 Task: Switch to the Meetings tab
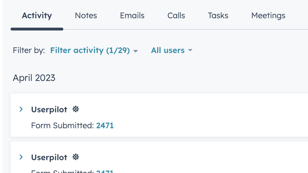pos(268,16)
